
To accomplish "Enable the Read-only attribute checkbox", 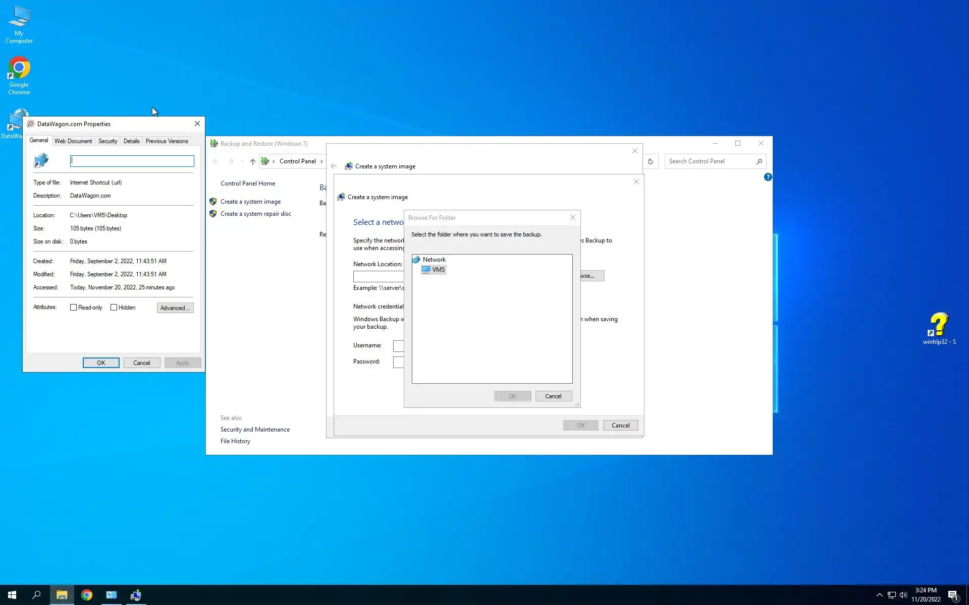I will coord(74,308).
